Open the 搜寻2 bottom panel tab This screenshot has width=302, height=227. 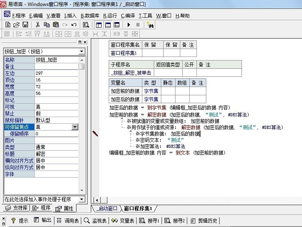point(175,221)
